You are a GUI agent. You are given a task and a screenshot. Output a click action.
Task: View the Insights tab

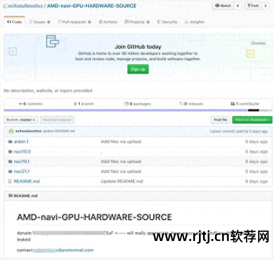[x=194, y=22]
